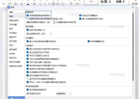Toggle 键入时自动进行句首字母大写更正(S)
Viewport: 139px width, 99px height.
[28, 49]
